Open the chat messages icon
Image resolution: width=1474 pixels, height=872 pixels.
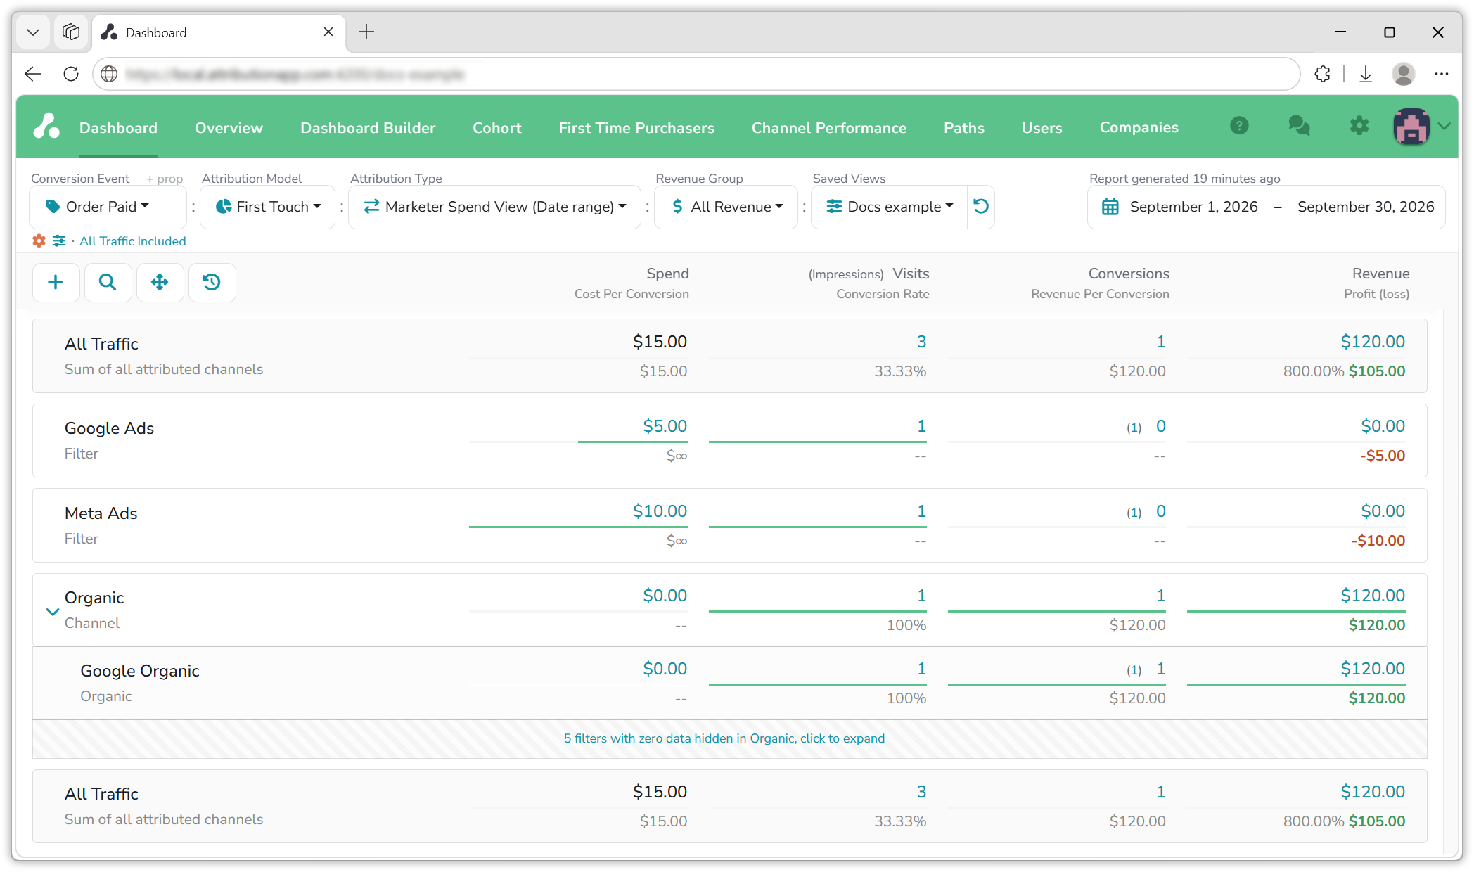pyautogui.click(x=1299, y=126)
